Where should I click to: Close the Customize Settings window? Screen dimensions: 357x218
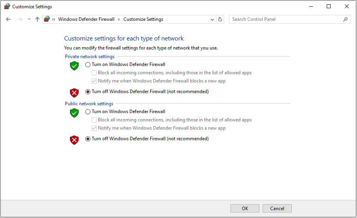tap(346, 6)
